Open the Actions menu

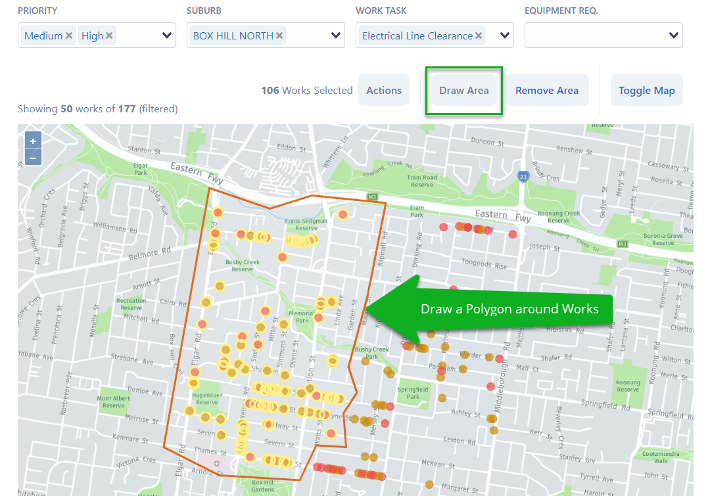tap(383, 91)
